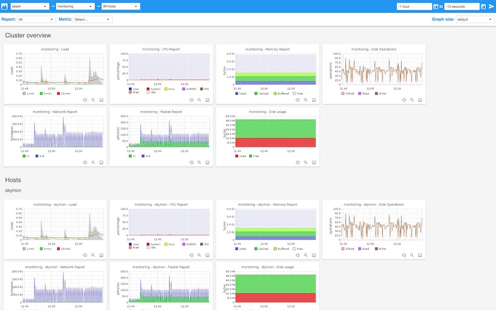Open the Graph size dropdown

click(475, 19)
